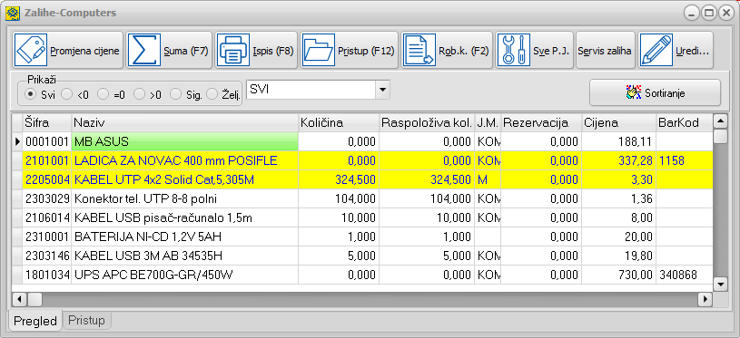The image size is (740, 338).
Task: Click the sigma Suma (F7) icon
Action: [144, 50]
